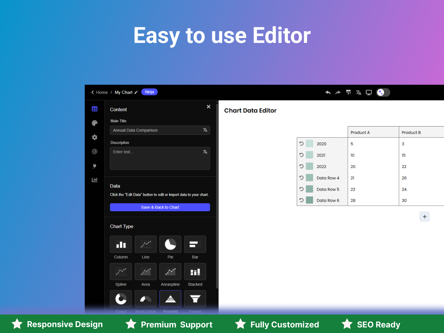This screenshot has height=333, width=444.
Task: Open color swatch for Data Row 6
Action: pyautogui.click(x=309, y=200)
